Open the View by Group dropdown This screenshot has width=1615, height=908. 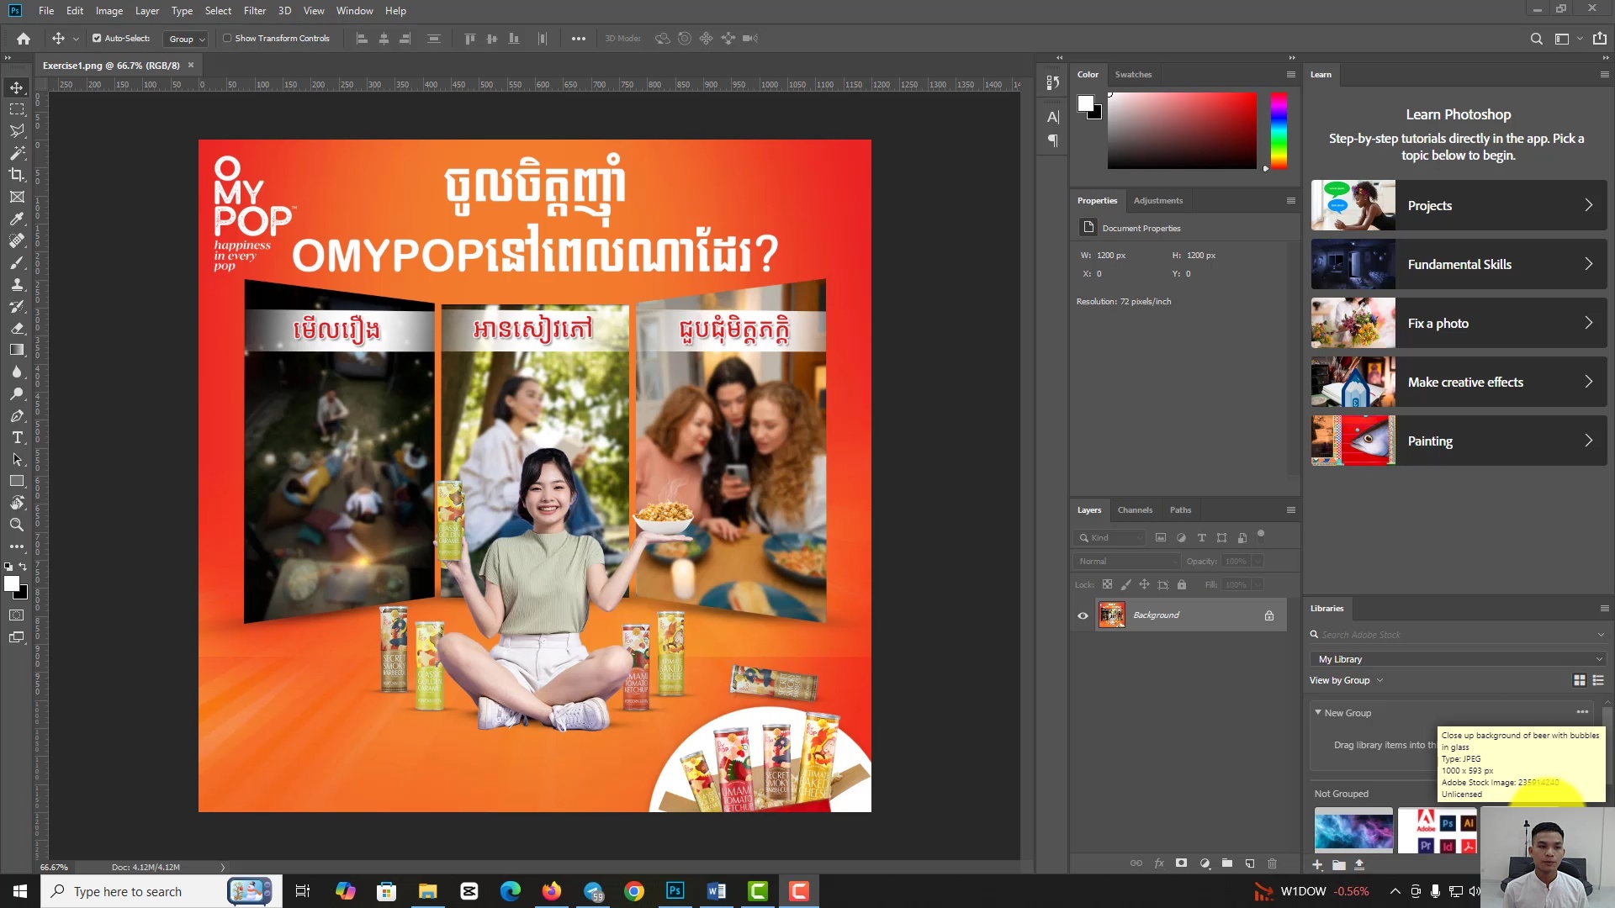click(1346, 681)
